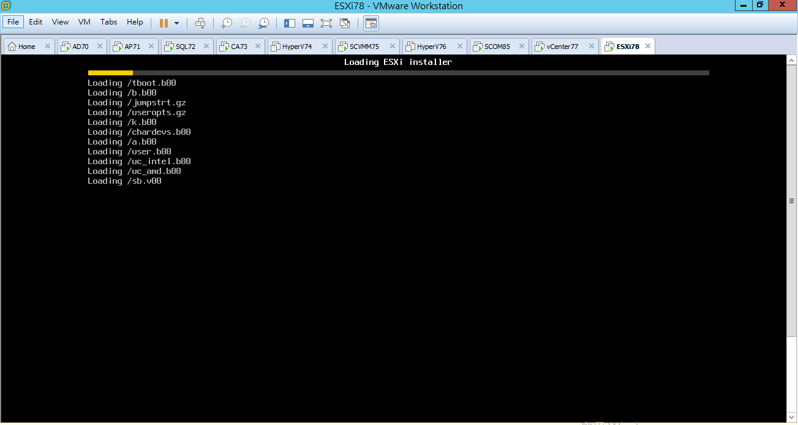Toggle the thumbnail bar icon
The width and height of the screenshot is (798, 425).
coord(308,23)
